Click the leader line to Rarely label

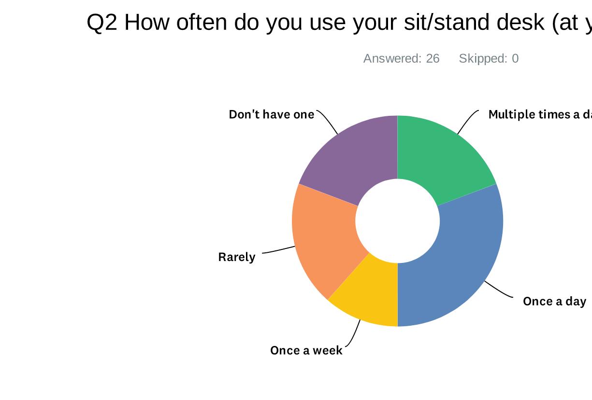(278, 250)
